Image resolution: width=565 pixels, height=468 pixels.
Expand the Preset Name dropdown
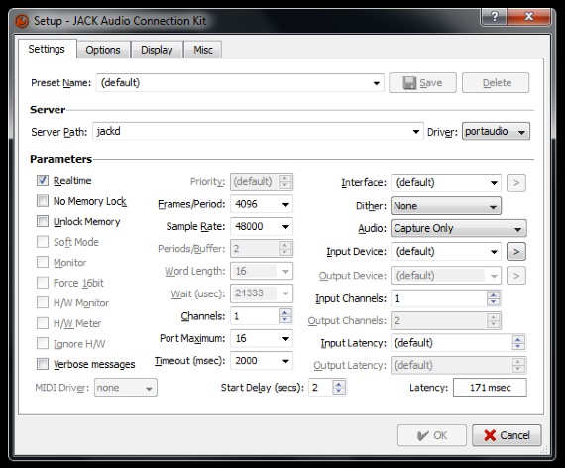(240, 83)
